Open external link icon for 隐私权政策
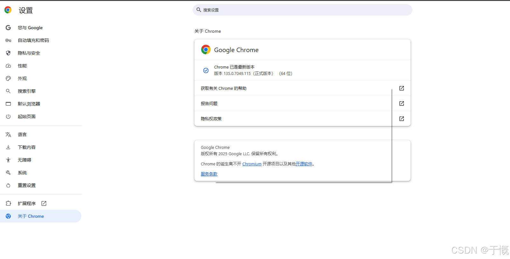The image size is (510, 259). point(402,119)
